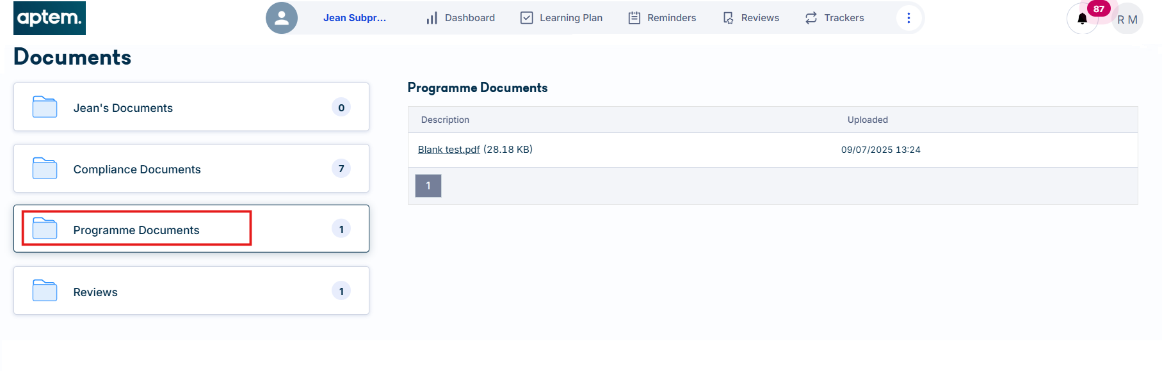Click the Description column header
Viewport: 1162px width, 371px height.
point(445,120)
